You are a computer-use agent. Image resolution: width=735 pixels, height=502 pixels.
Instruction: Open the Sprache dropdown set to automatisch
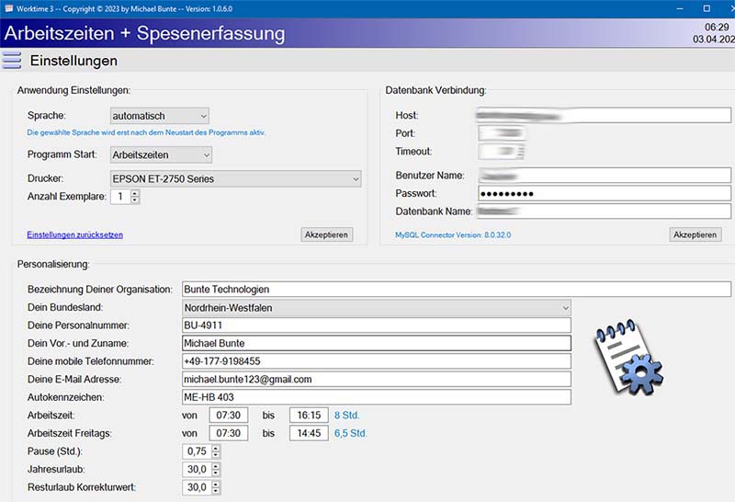point(160,116)
